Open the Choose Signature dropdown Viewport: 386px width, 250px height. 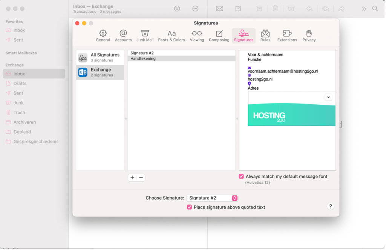click(x=212, y=198)
